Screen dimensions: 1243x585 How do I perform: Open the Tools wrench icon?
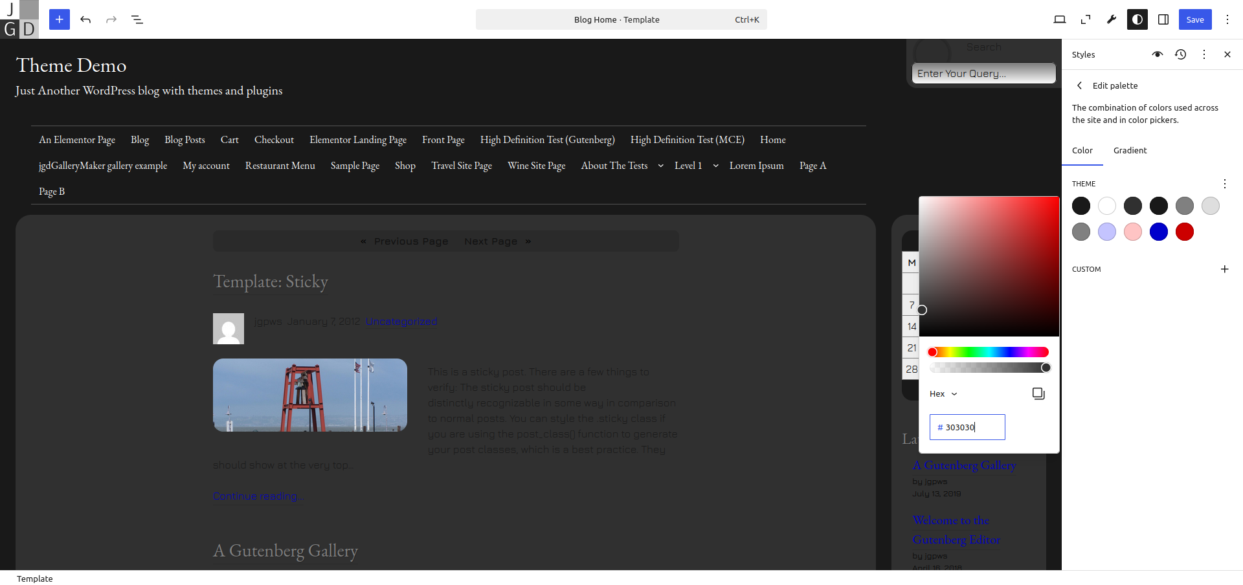coord(1112,19)
